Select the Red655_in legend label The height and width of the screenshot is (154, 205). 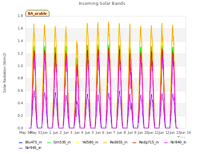click(119, 142)
